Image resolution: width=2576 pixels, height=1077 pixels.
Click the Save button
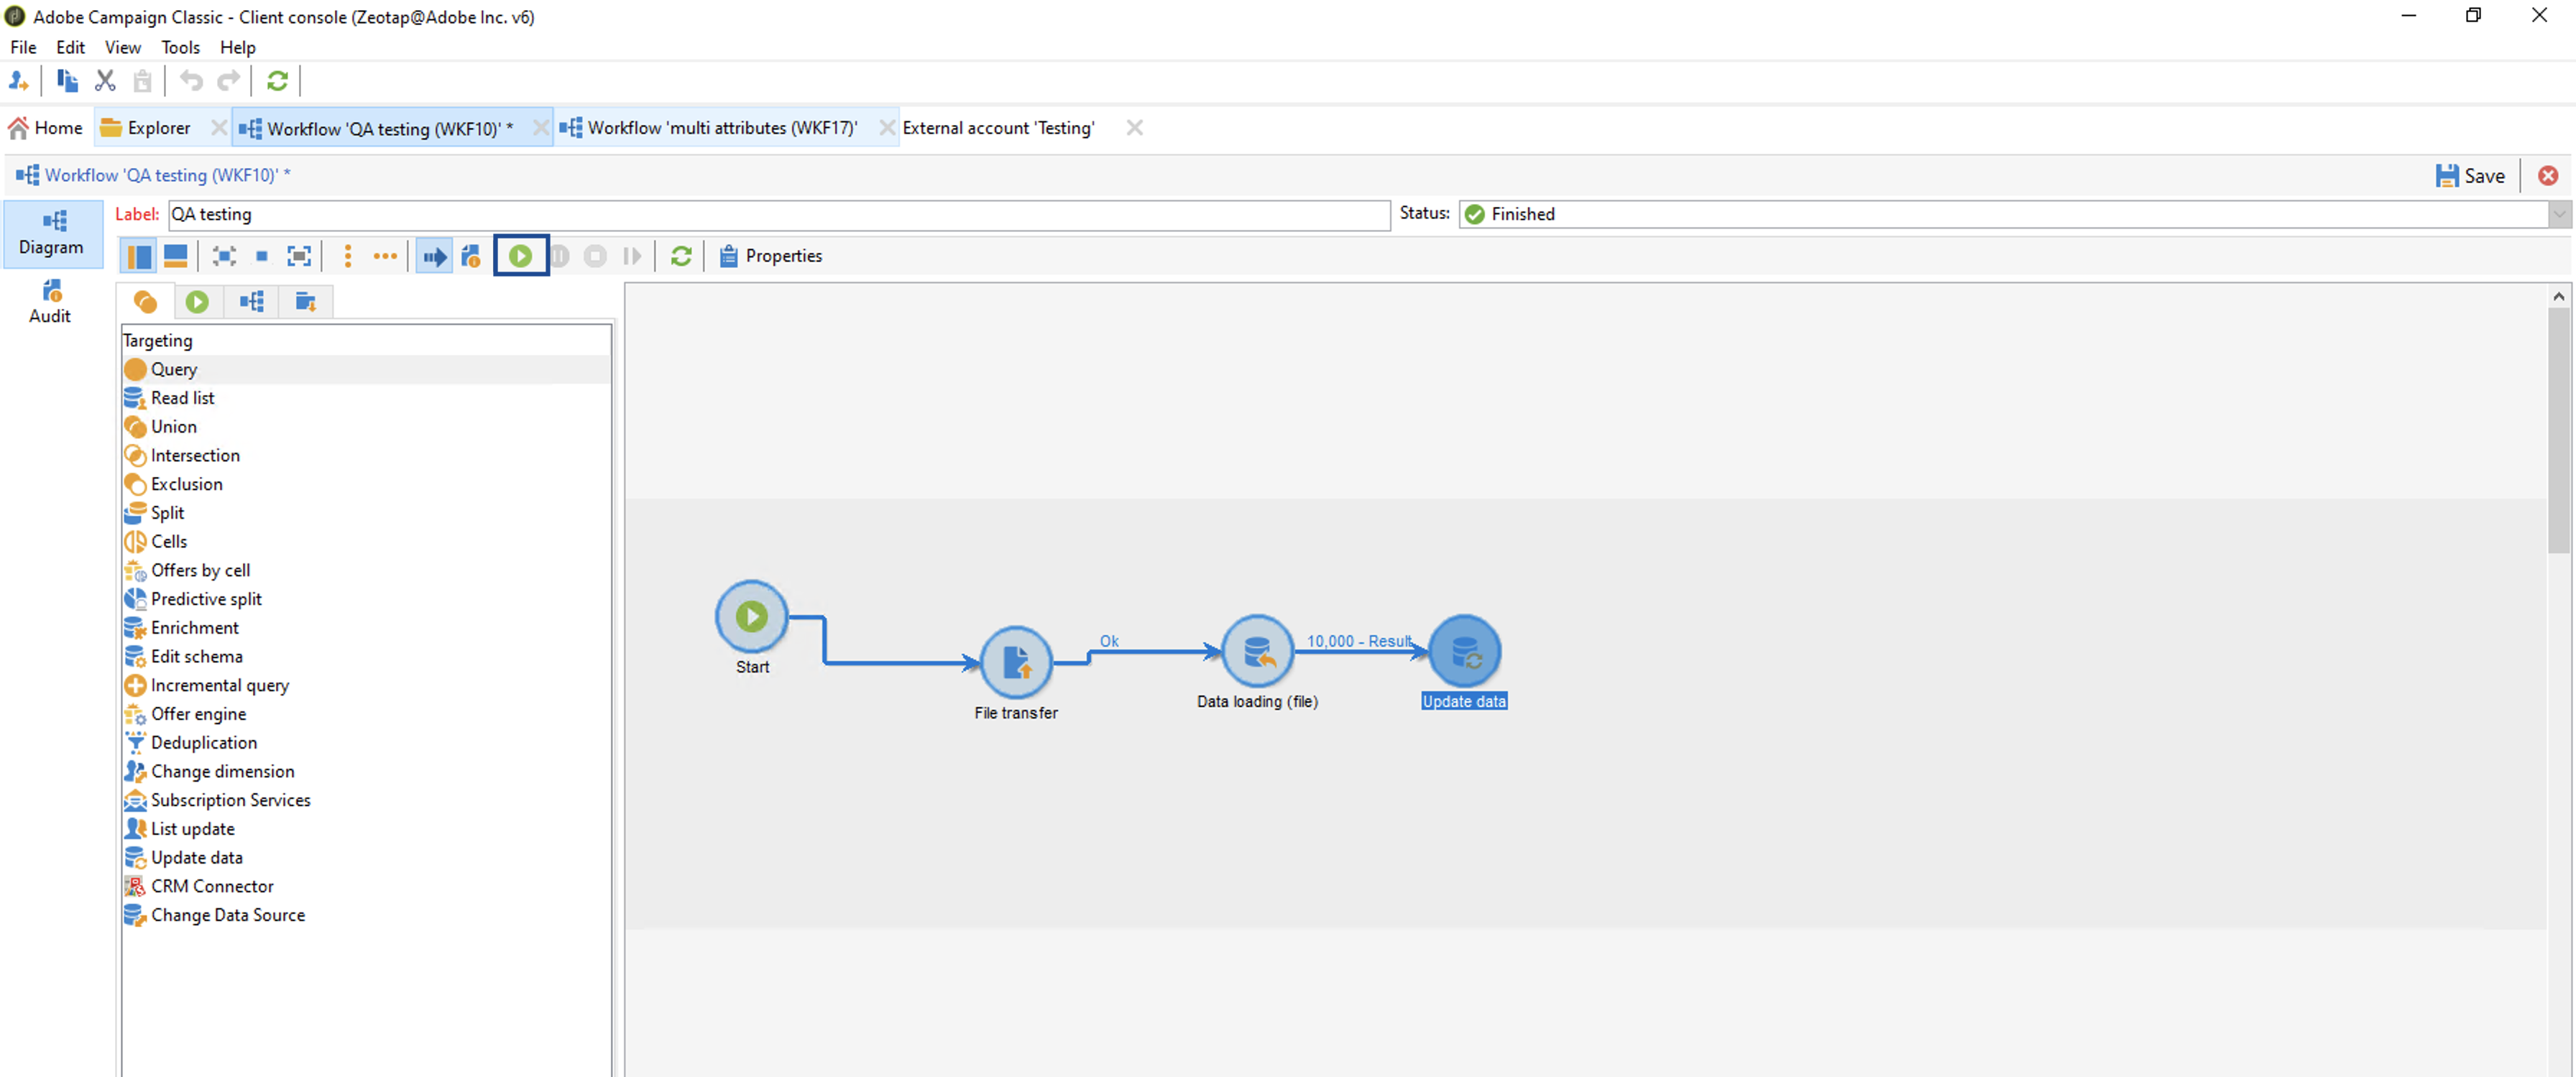click(2470, 176)
